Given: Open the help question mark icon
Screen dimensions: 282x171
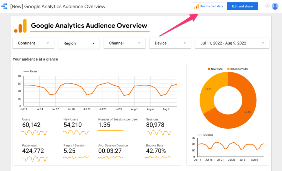Looking at the screenshot, I should (x=267, y=6).
